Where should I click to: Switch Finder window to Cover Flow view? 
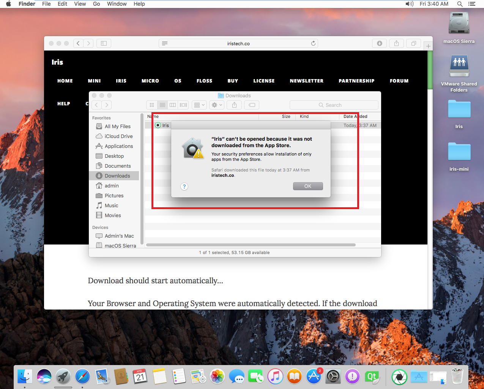pyautogui.click(x=183, y=105)
